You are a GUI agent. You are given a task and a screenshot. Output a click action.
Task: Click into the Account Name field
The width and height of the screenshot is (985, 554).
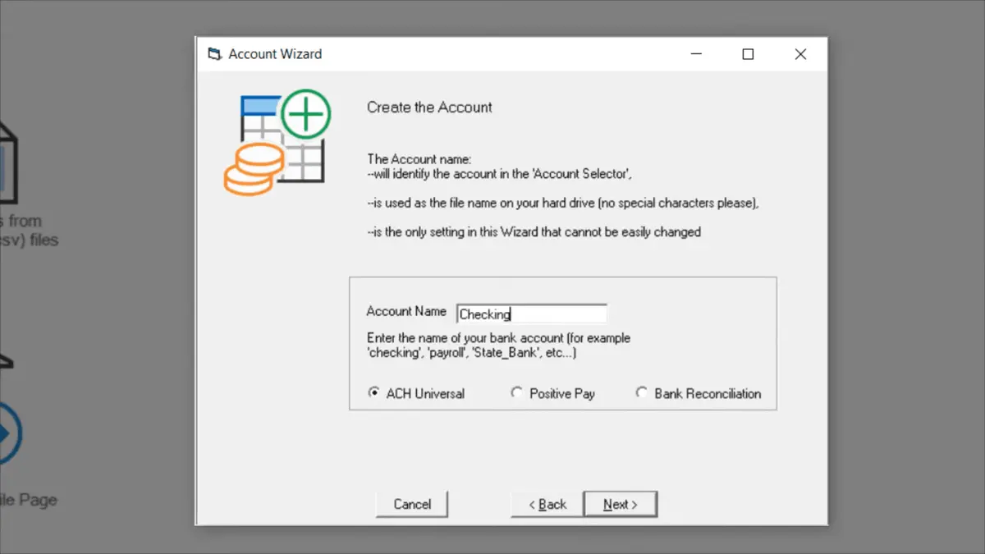pyautogui.click(x=532, y=314)
